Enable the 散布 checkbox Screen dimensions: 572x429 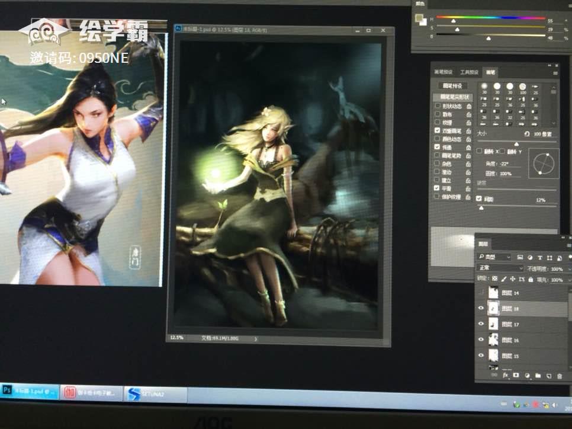(438, 114)
